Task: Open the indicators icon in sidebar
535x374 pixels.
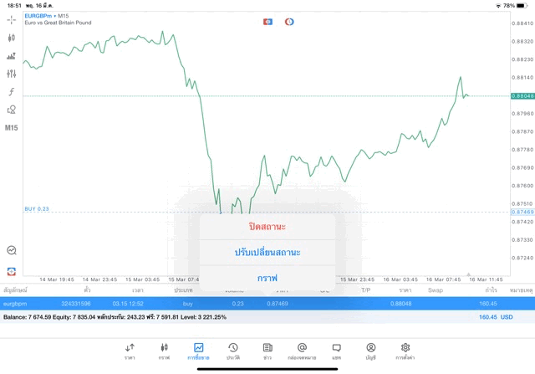Action: click(x=11, y=56)
